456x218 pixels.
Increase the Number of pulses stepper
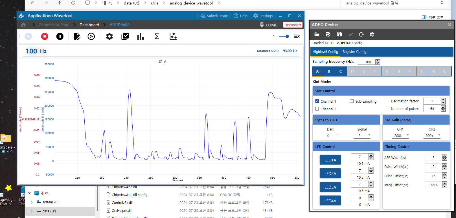pyautogui.click(x=443, y=107)
